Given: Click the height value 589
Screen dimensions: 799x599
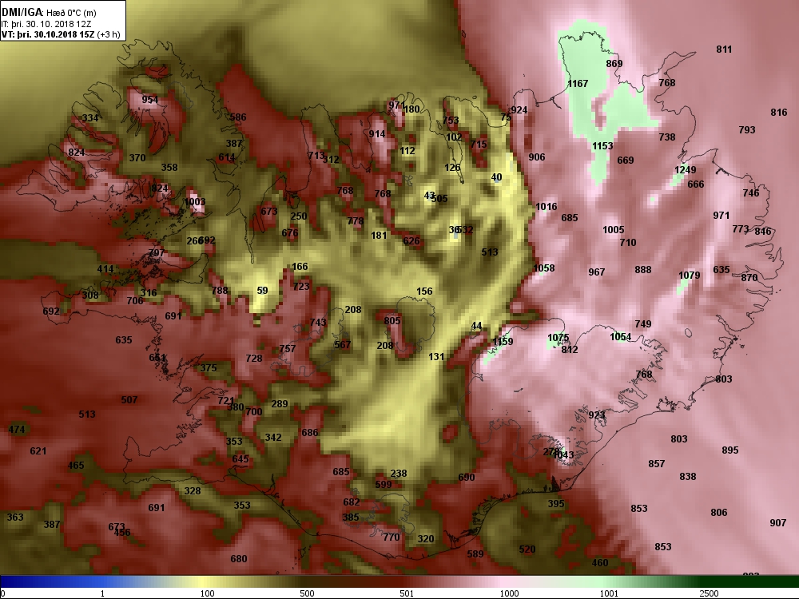Looking at the screenshot, I should pyautogui.click(x=475, y=554).
